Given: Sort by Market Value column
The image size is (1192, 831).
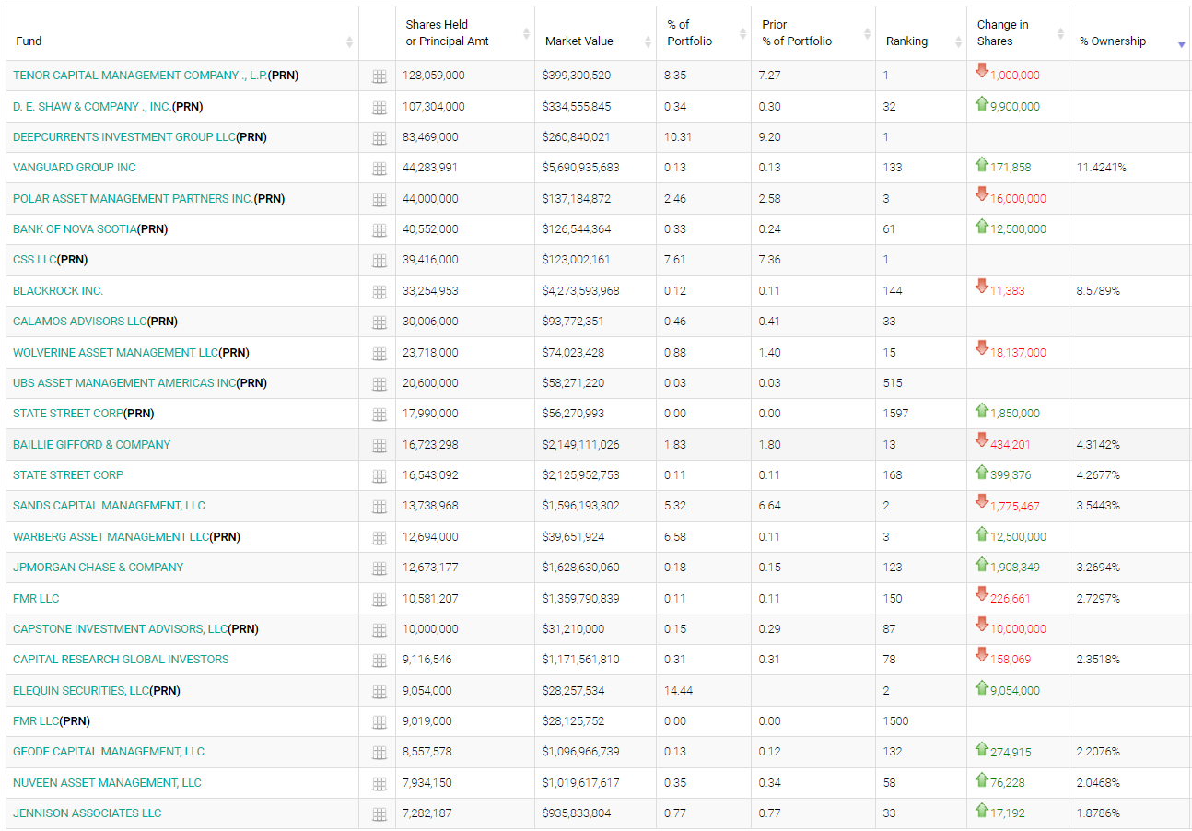Looking at the screenshot, I should pyautogui.click(x=648, y=41).
